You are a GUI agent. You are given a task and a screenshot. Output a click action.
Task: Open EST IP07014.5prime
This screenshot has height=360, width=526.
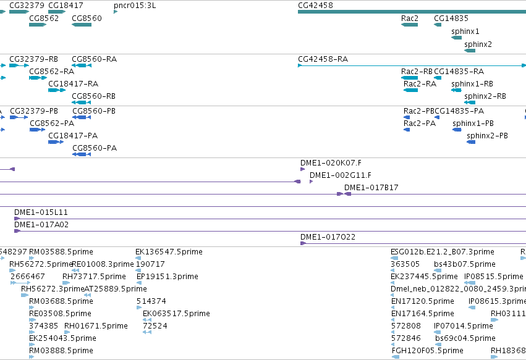point(437,332)
